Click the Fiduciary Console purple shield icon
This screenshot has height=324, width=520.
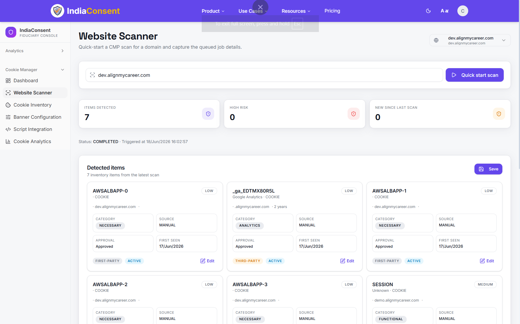(x=11, y=32)
